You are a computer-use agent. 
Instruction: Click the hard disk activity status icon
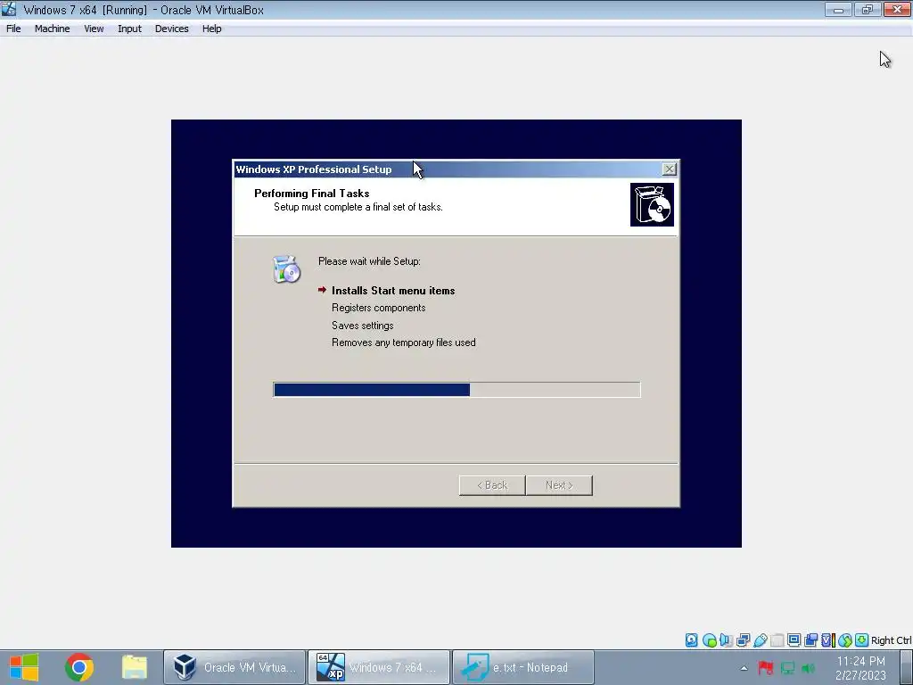coord(691,640)
